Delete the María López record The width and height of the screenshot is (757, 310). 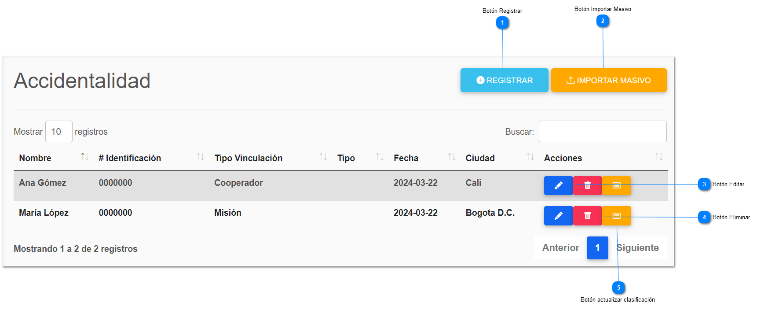click(587, 216)
